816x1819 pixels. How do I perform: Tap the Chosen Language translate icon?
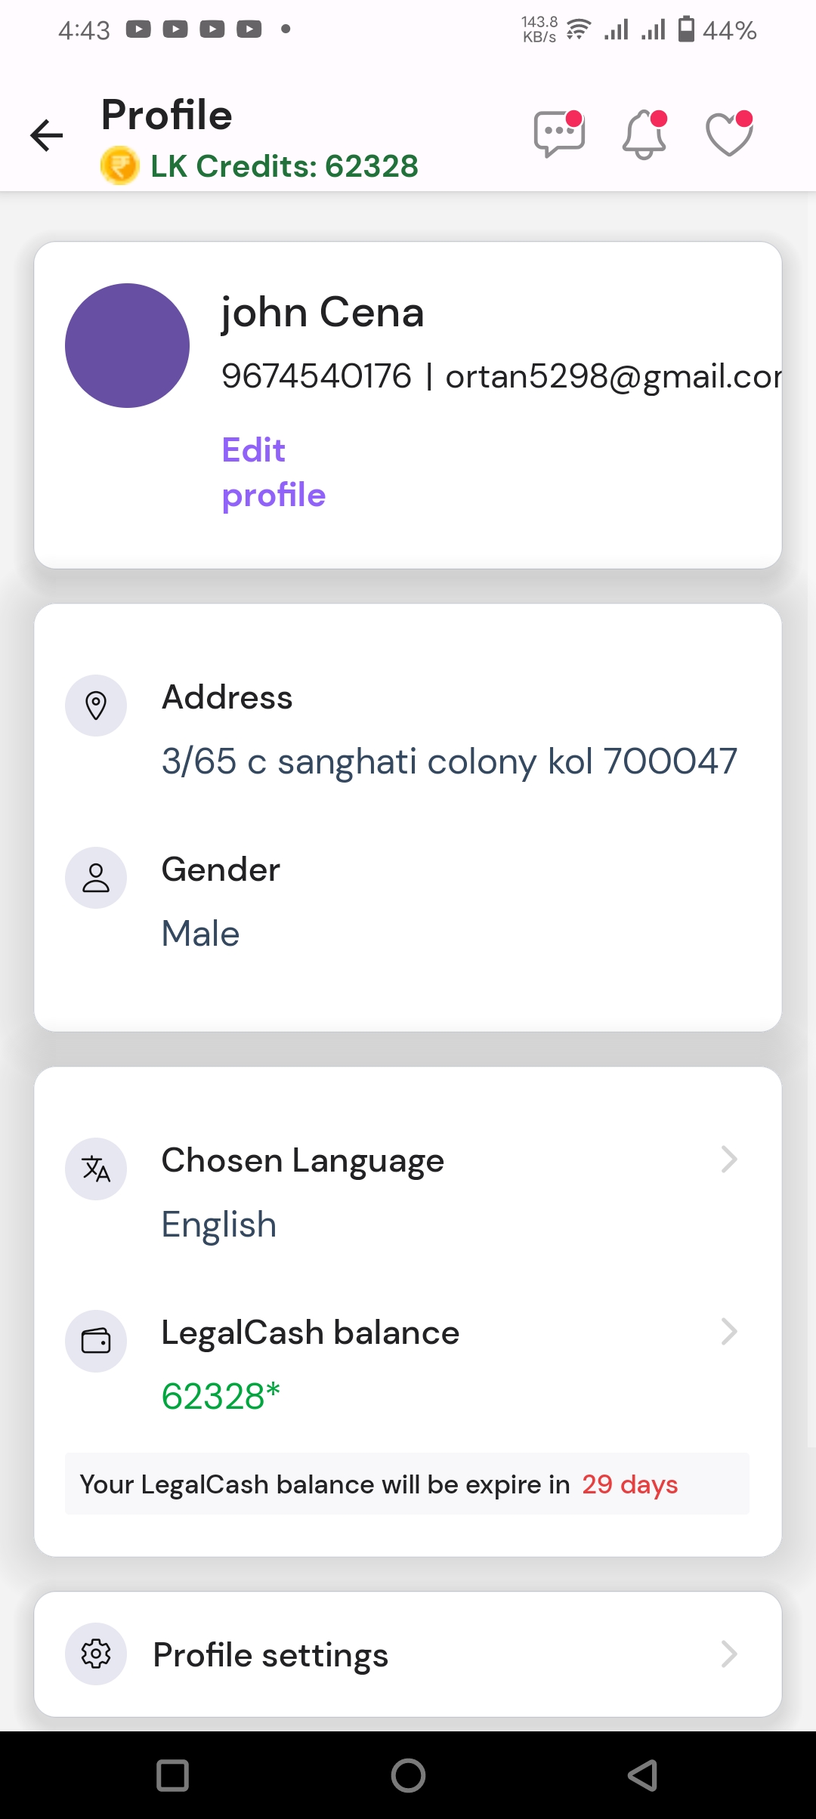tap(96, 1169)
